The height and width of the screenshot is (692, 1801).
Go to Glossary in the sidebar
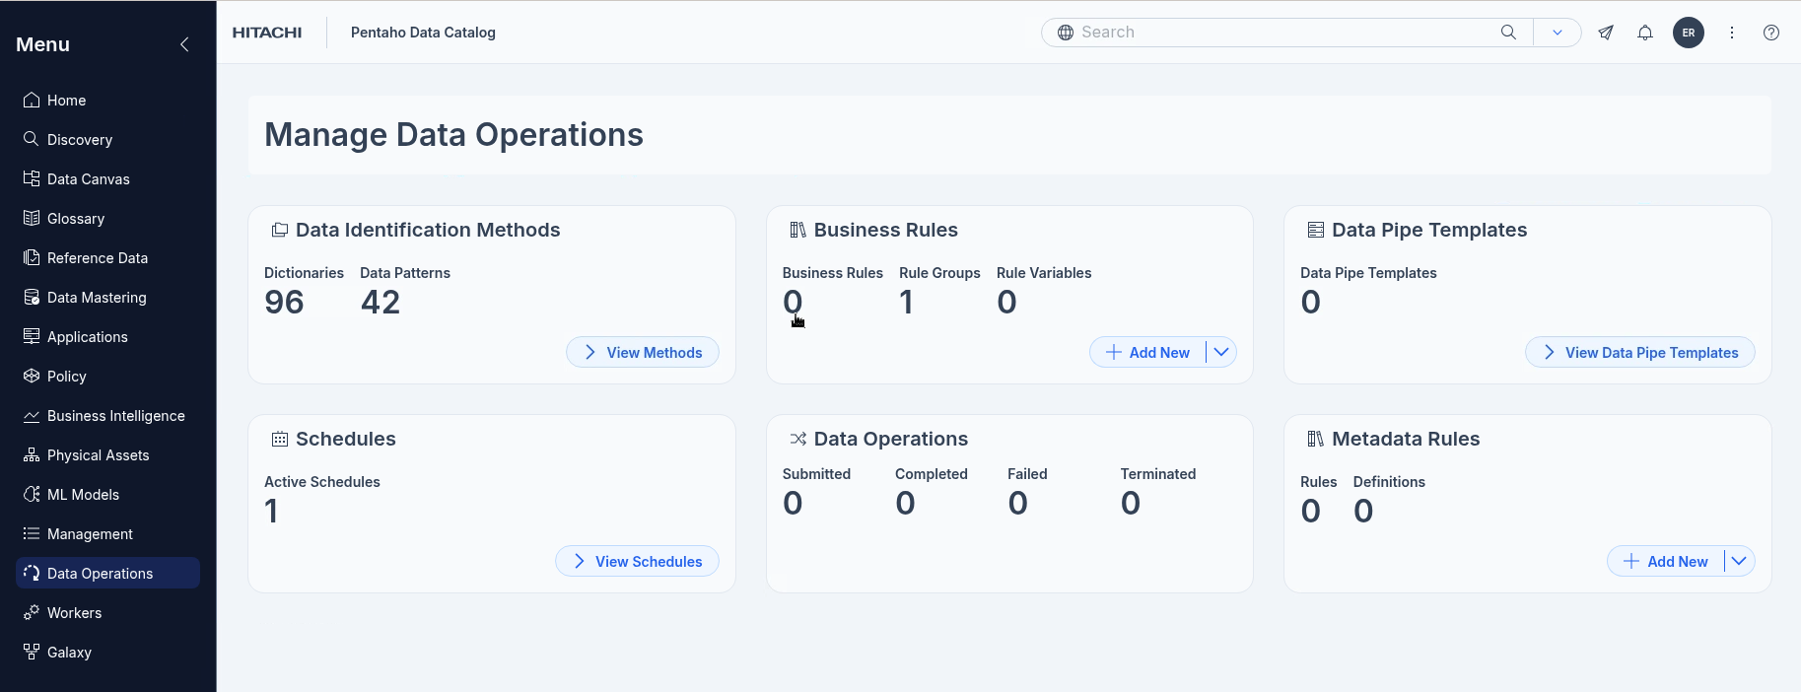click(x=76, y=219)
